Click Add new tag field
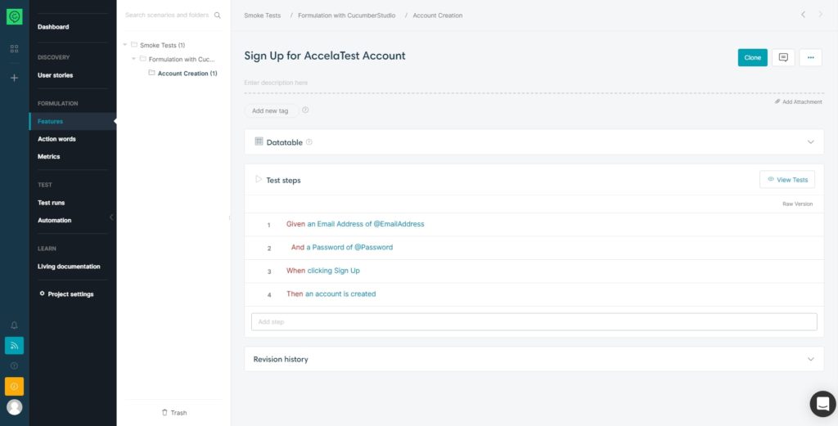This screenshot has width=838, height=426. (270, 110)
